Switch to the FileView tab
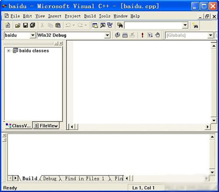 click(x=46, y=126)
